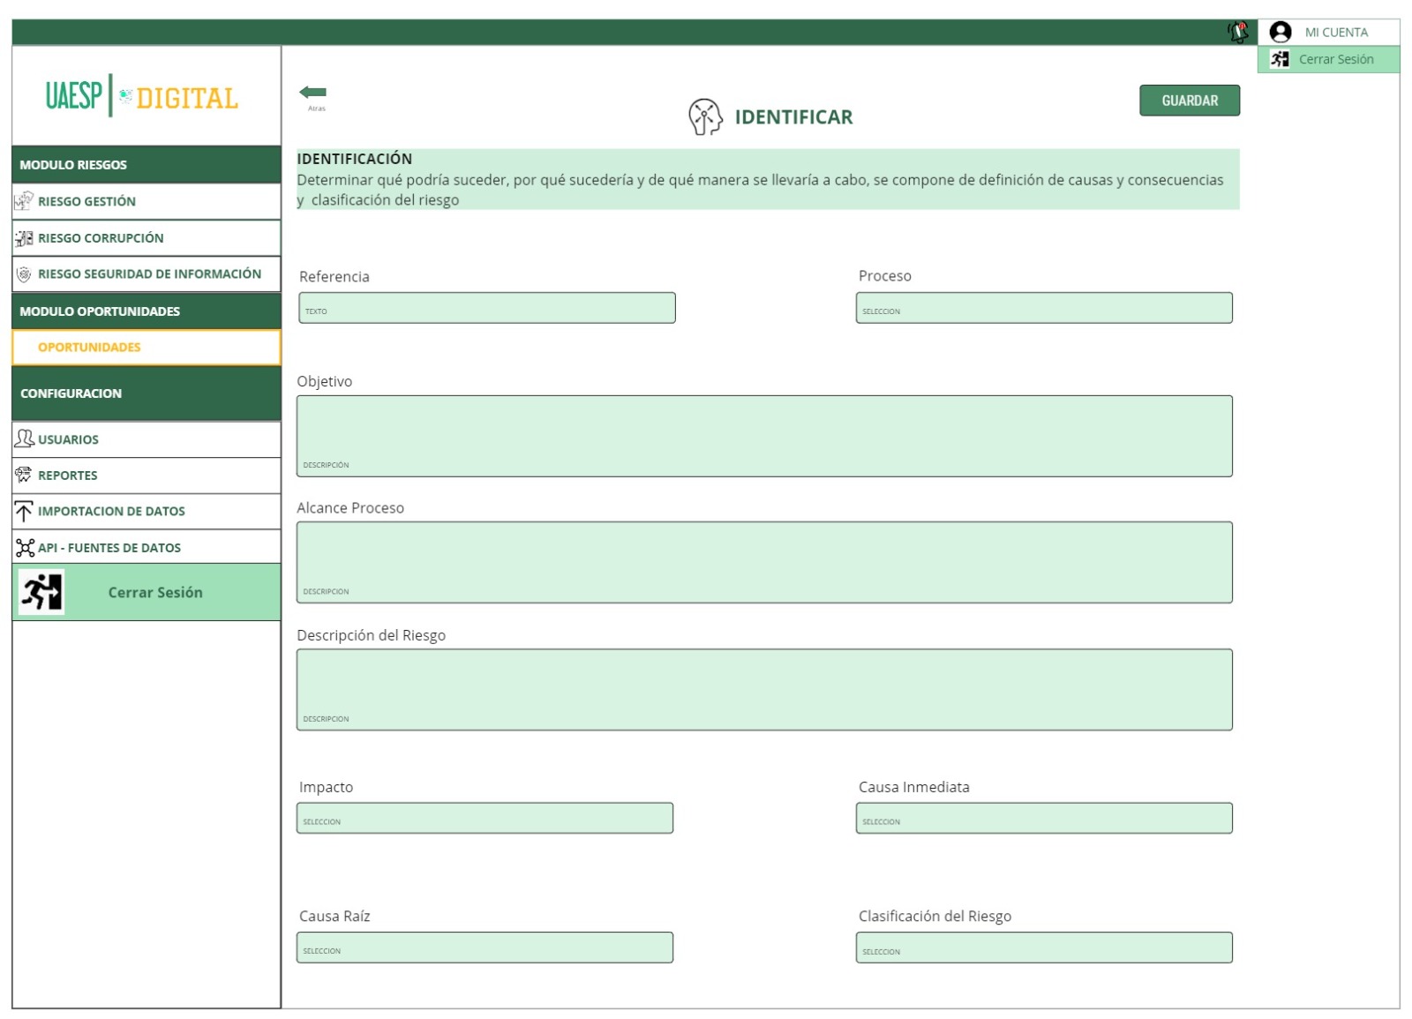Click the IDENTIFICACIÓN heading text
The width and height of the screenshot is (1412, 1019).
(x=355, y=159)
